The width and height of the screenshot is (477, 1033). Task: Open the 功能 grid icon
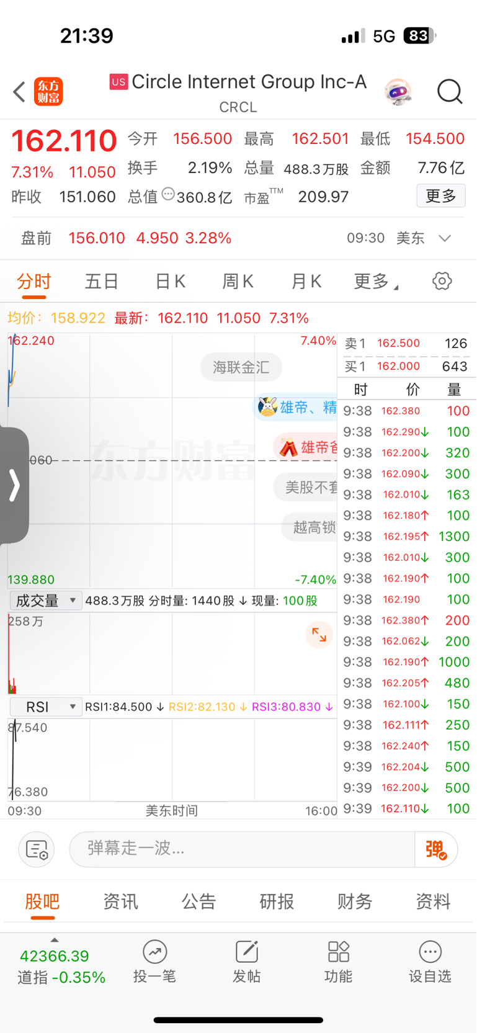(x=338, y=951)
